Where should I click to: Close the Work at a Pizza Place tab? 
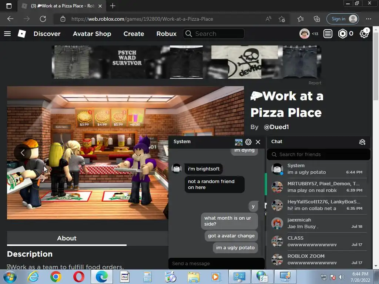100,6
